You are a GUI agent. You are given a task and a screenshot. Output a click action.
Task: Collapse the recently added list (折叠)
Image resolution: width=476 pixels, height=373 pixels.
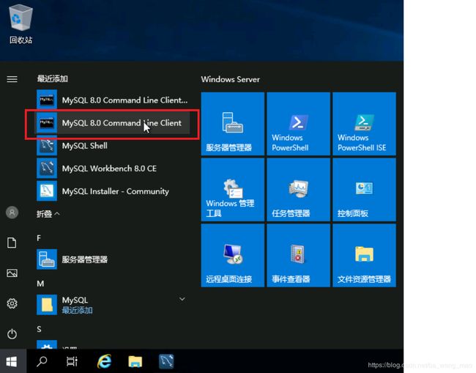[48, 214]
